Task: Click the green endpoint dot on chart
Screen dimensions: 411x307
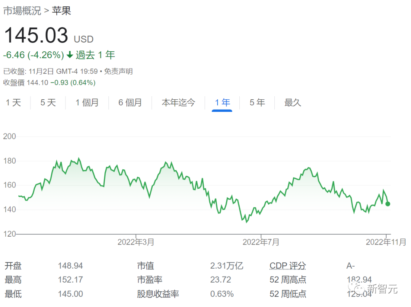Action: [388, 204]
